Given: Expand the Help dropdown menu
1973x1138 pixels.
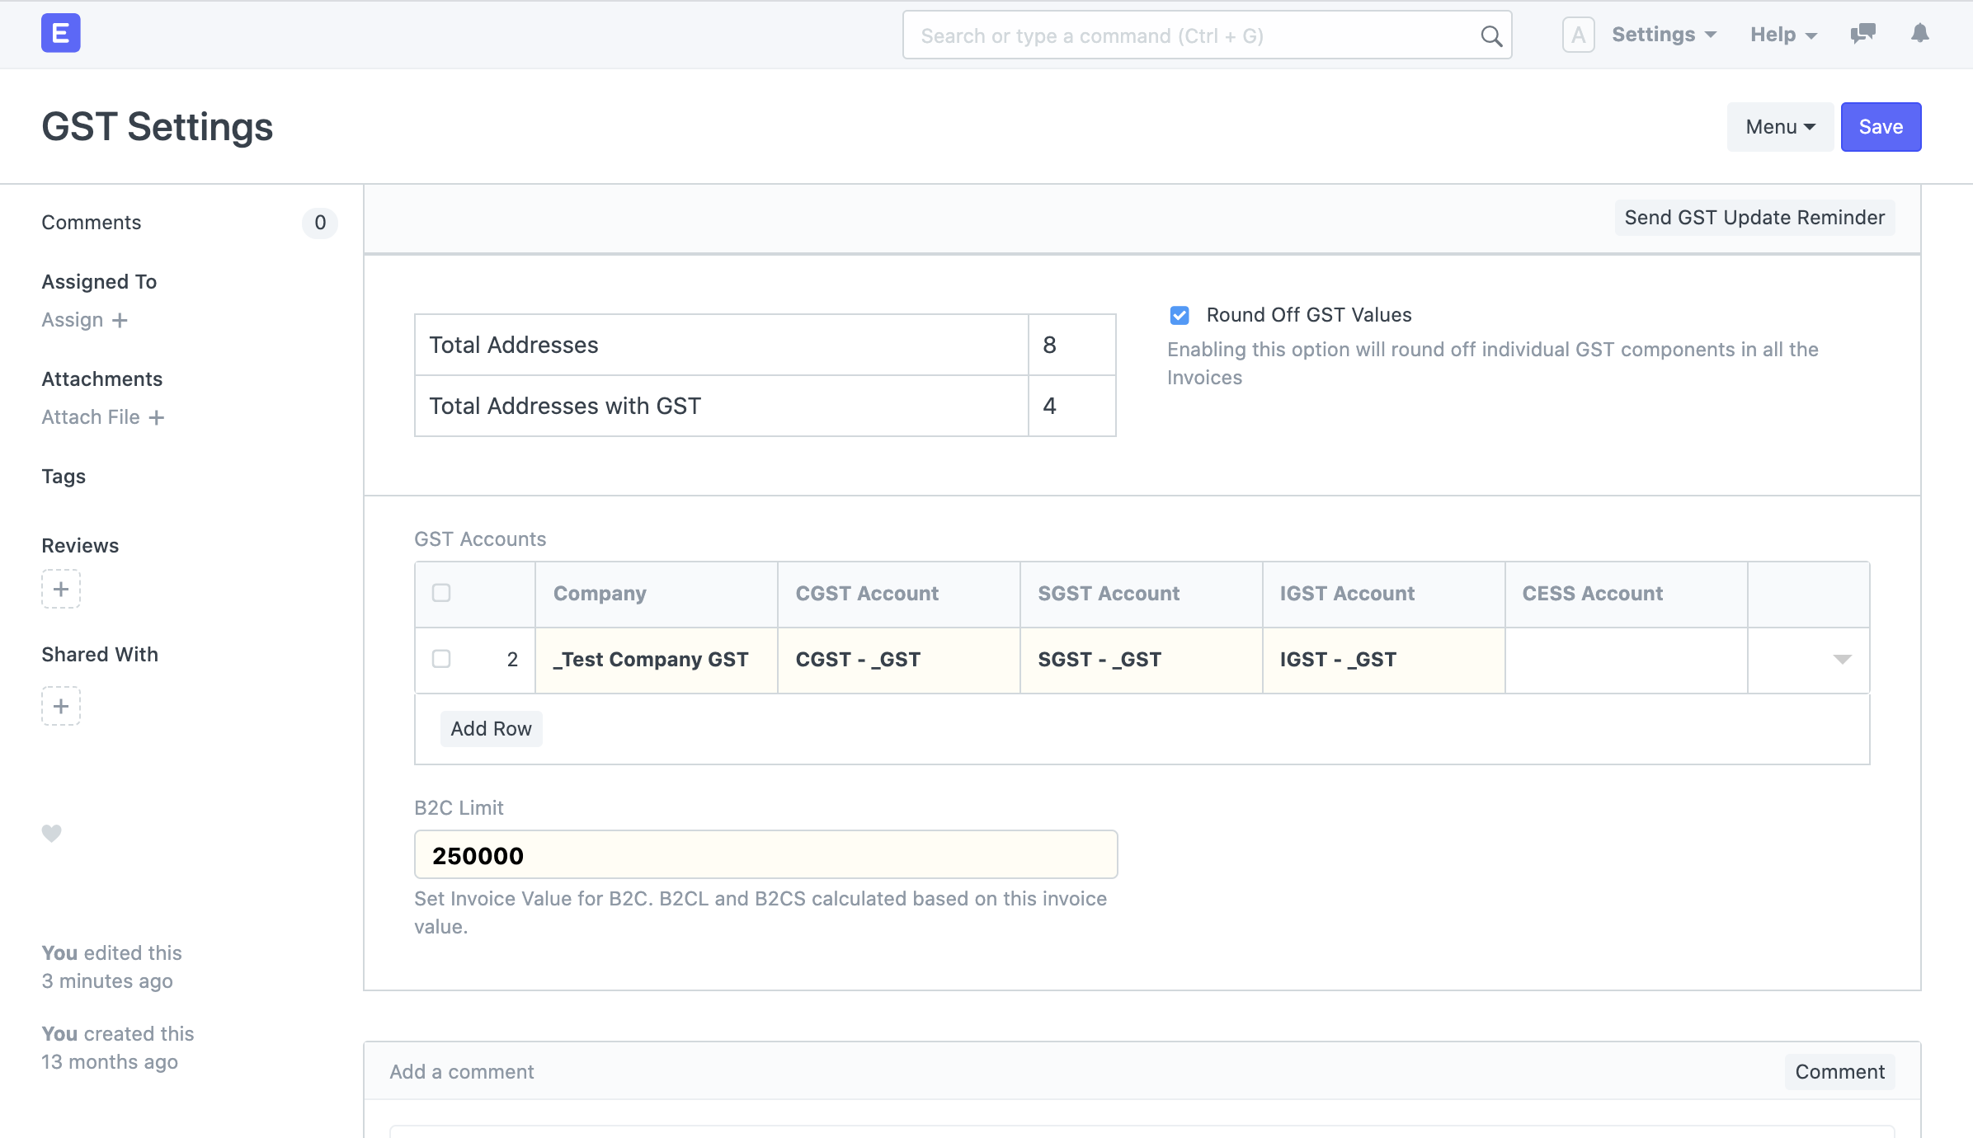Looking at the screenshot, I should (x=1783, y=35).
